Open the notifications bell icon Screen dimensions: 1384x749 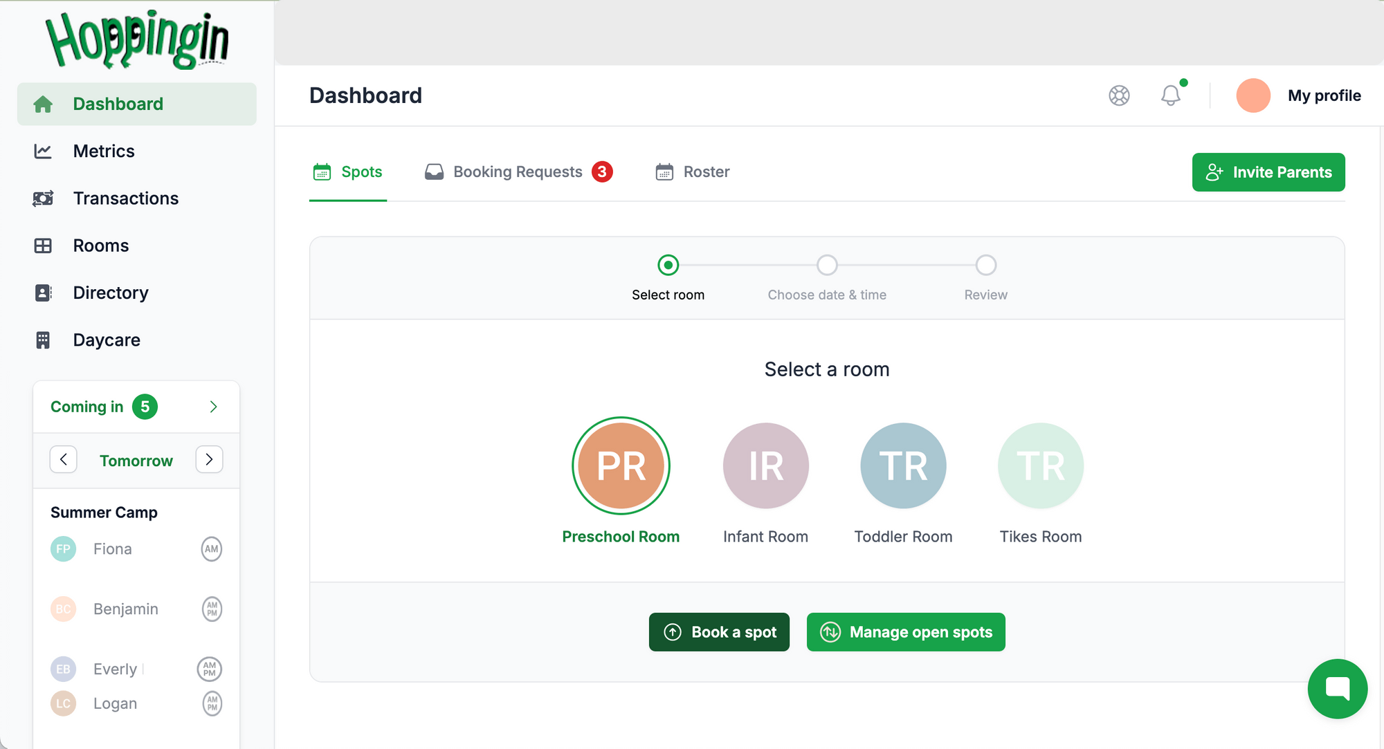[1170, 95]
